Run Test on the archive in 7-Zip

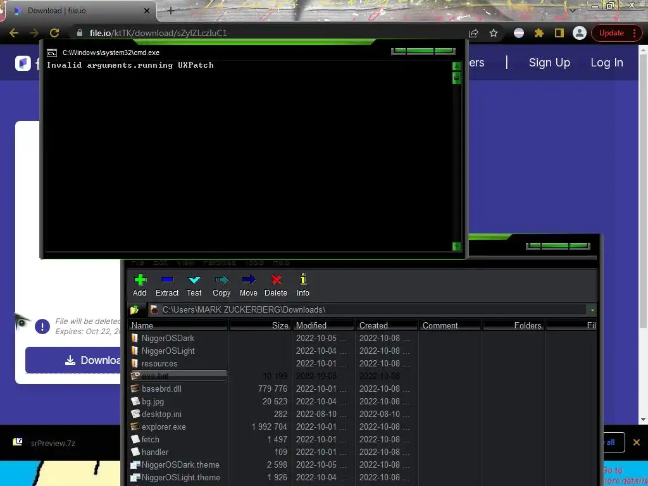194,285
